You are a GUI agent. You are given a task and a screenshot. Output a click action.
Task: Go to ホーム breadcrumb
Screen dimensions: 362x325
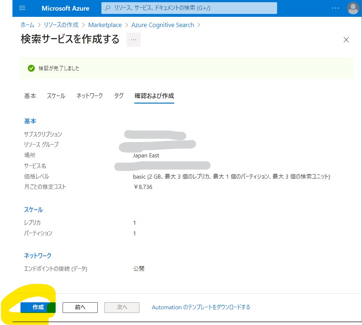pyautogui.click(x=27, y=25)
